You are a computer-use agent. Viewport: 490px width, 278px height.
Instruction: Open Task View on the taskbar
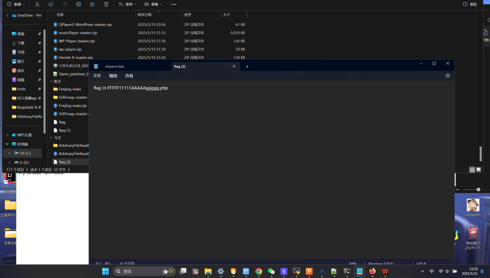(183, 271)
